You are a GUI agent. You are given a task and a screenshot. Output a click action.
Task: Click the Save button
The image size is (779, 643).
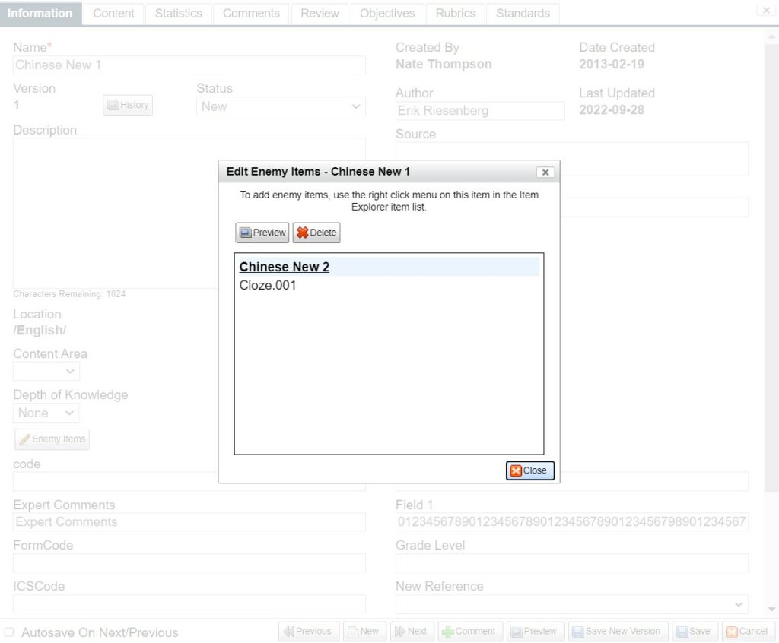click(695, 632)
